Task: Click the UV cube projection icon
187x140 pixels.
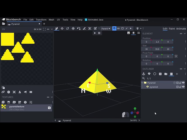Action: (14, 92)
